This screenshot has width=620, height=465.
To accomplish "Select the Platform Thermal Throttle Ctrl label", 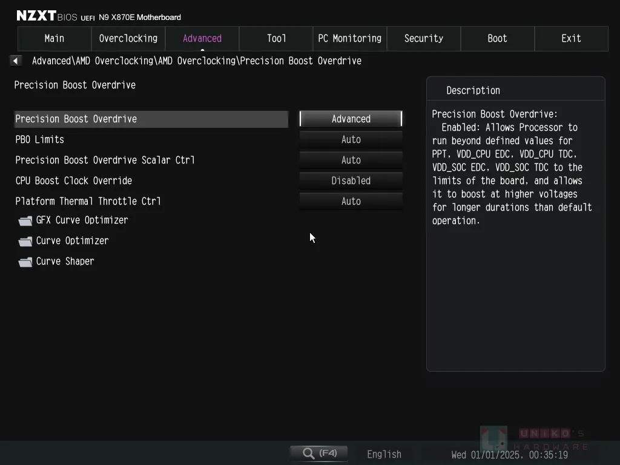I will (88, 201).
